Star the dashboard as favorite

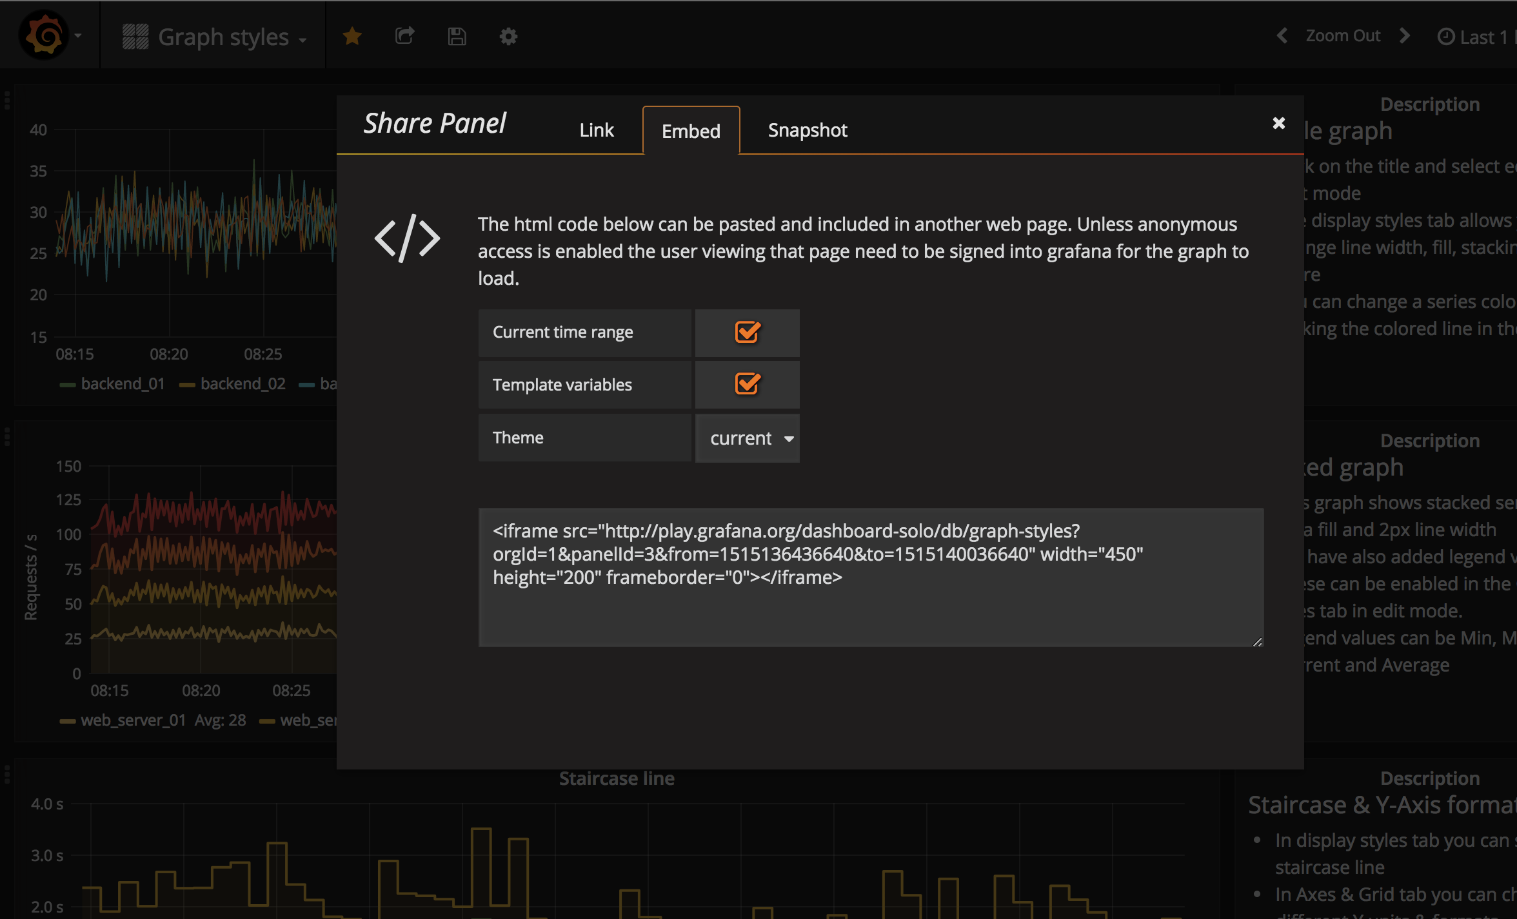[x=352, y=37]
